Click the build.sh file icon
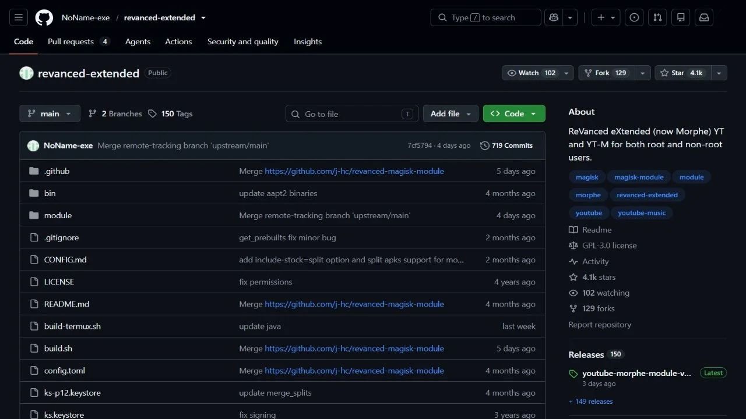 point(34,349)
